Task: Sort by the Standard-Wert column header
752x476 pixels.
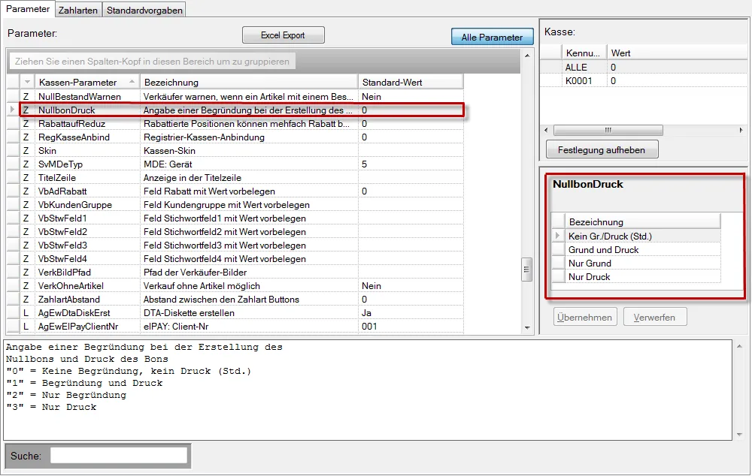Action: coord(410,82)
